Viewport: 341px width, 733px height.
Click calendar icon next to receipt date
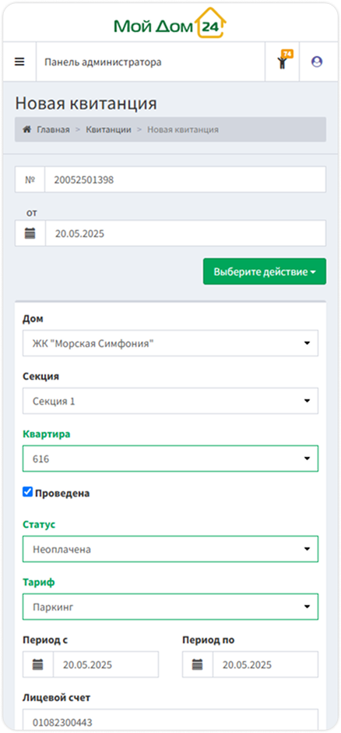[30, 233]
